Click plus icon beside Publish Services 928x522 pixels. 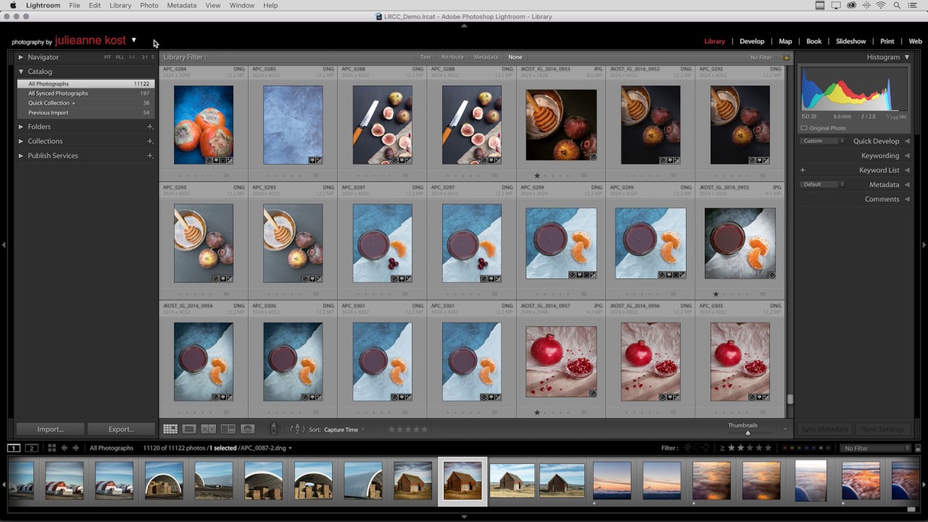150,156
